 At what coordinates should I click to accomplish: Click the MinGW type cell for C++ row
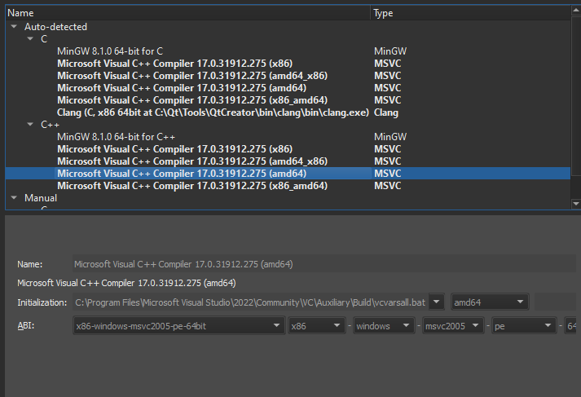(390, 137)
